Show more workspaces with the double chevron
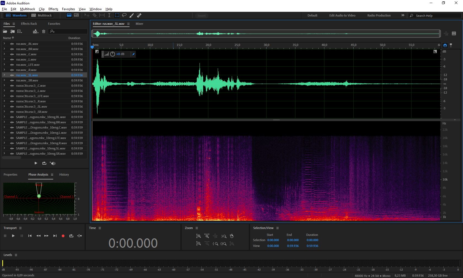 tap(403, 15)
